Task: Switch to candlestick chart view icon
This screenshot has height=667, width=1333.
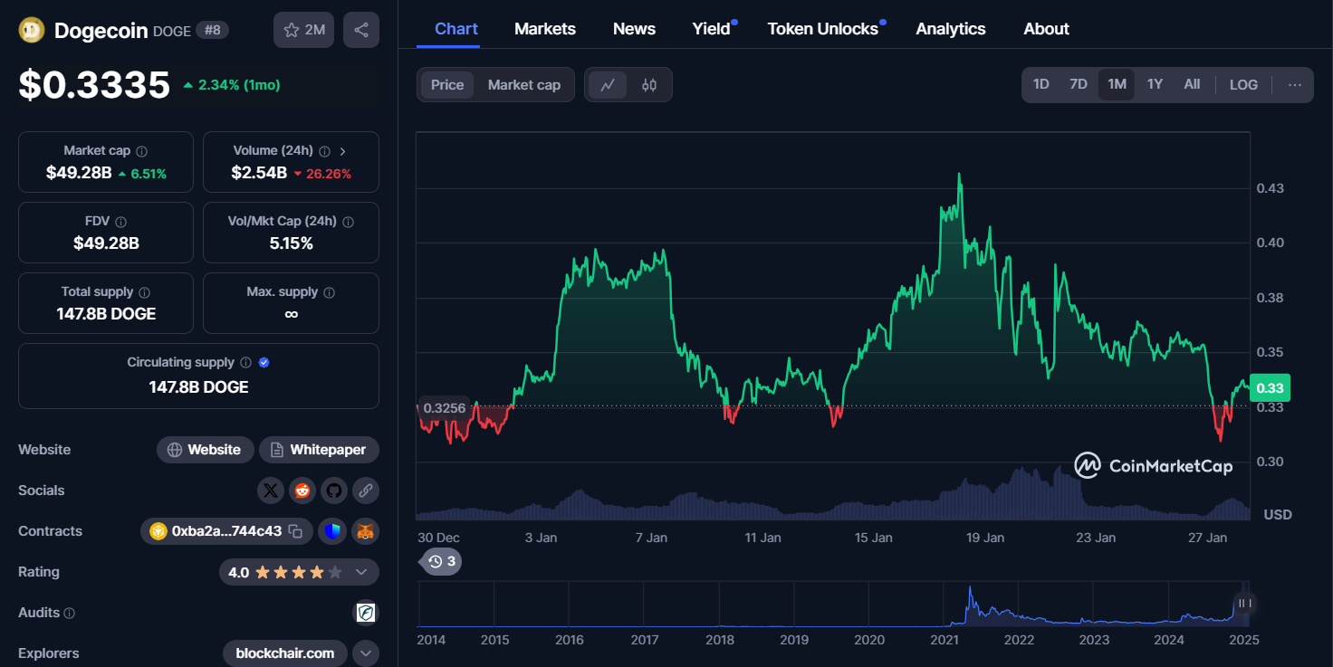Action: (649, 85)
